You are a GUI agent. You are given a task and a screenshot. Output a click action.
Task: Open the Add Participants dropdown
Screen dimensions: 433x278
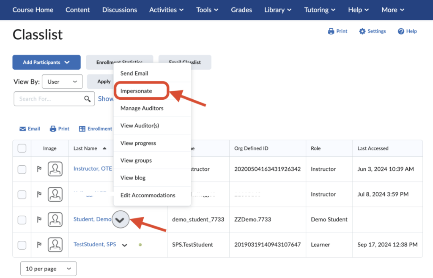point(47,63)
